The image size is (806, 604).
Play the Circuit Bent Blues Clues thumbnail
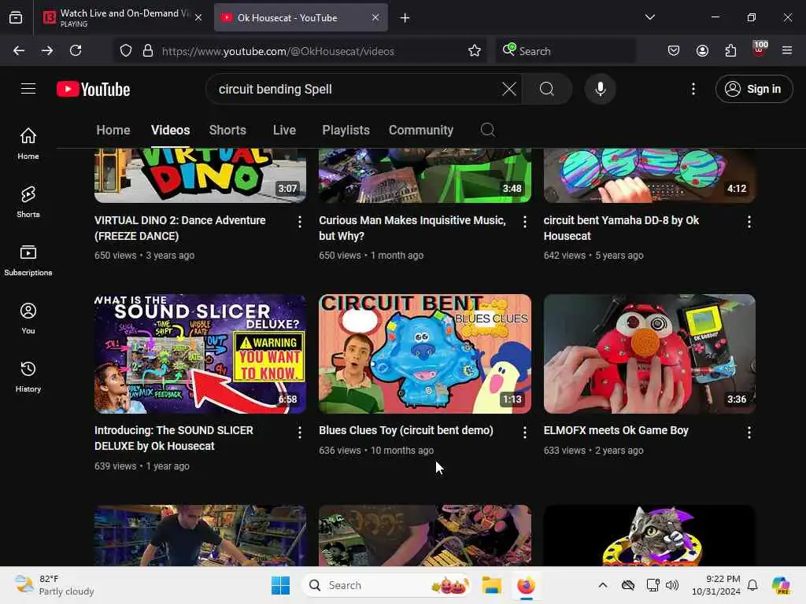(425, 354)
